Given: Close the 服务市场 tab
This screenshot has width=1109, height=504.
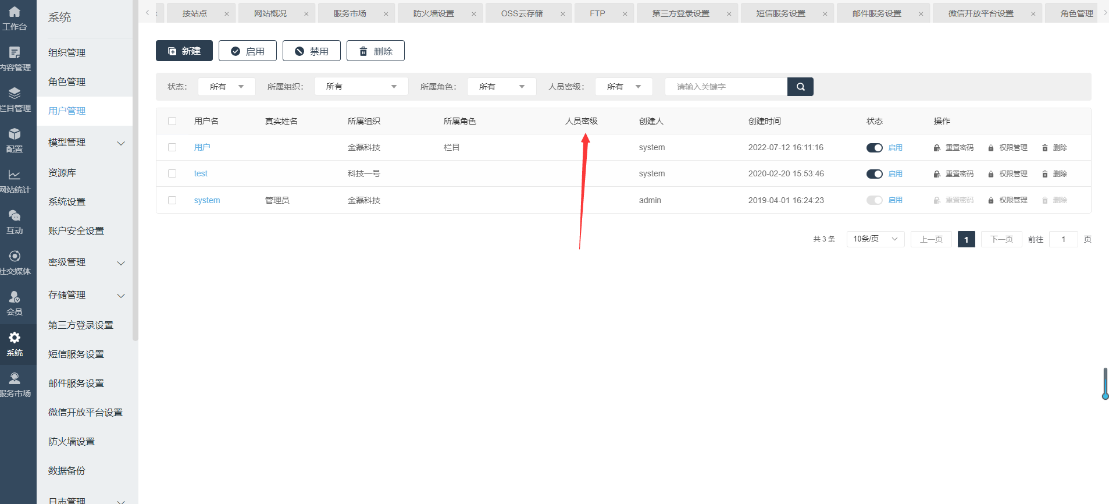Looking at the screenshot, I should 386,14.
